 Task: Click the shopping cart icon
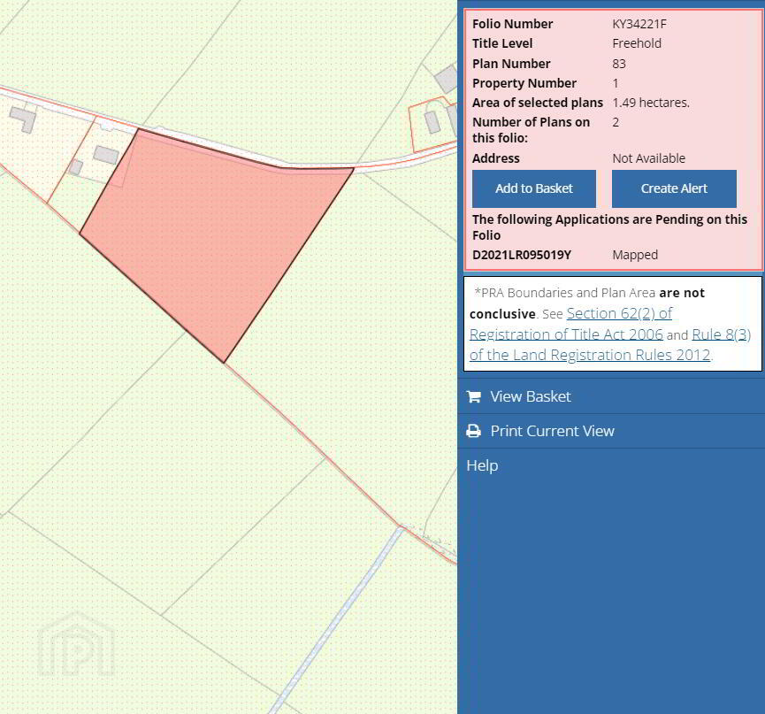[474, 396]
